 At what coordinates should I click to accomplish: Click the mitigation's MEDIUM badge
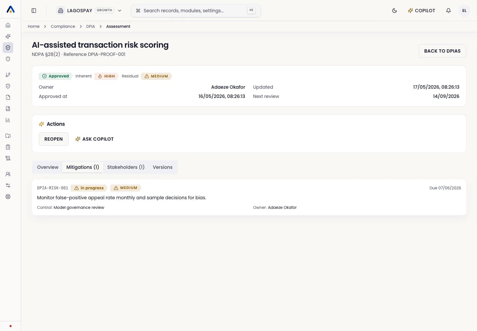(126, 188)
